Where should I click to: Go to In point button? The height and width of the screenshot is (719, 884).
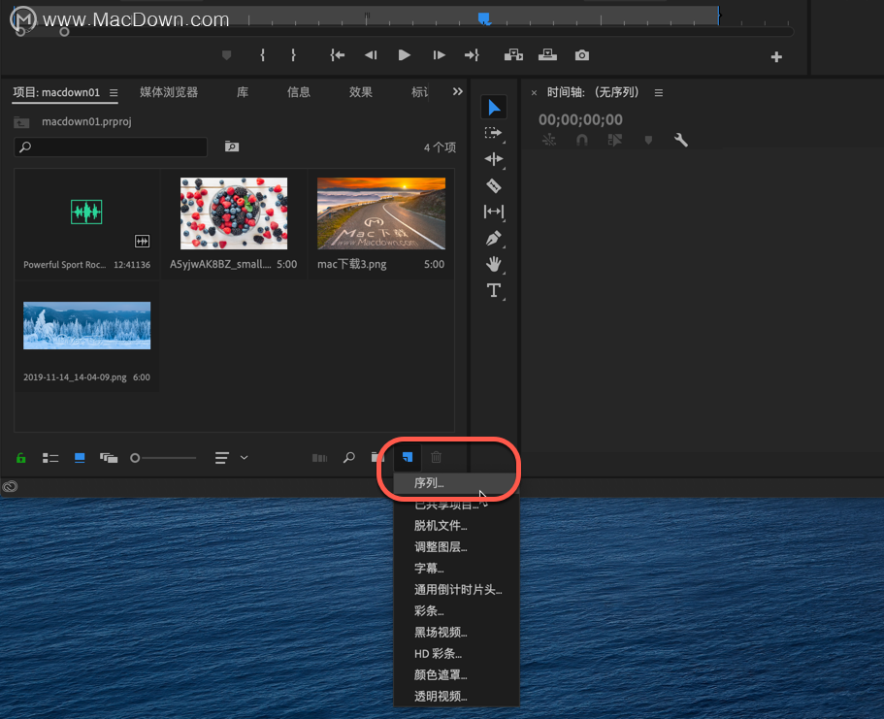(337, 55)
